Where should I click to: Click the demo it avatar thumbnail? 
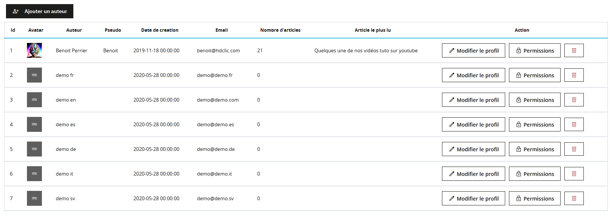pos(34,174)
